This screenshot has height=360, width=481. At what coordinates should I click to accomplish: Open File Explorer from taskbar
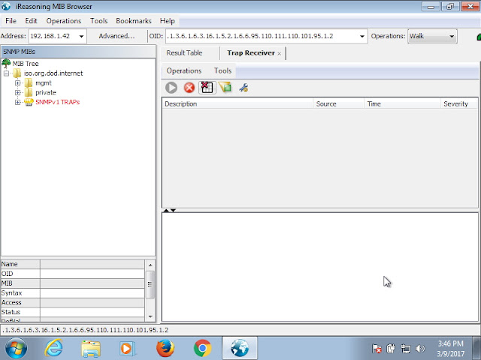(91, 349)
